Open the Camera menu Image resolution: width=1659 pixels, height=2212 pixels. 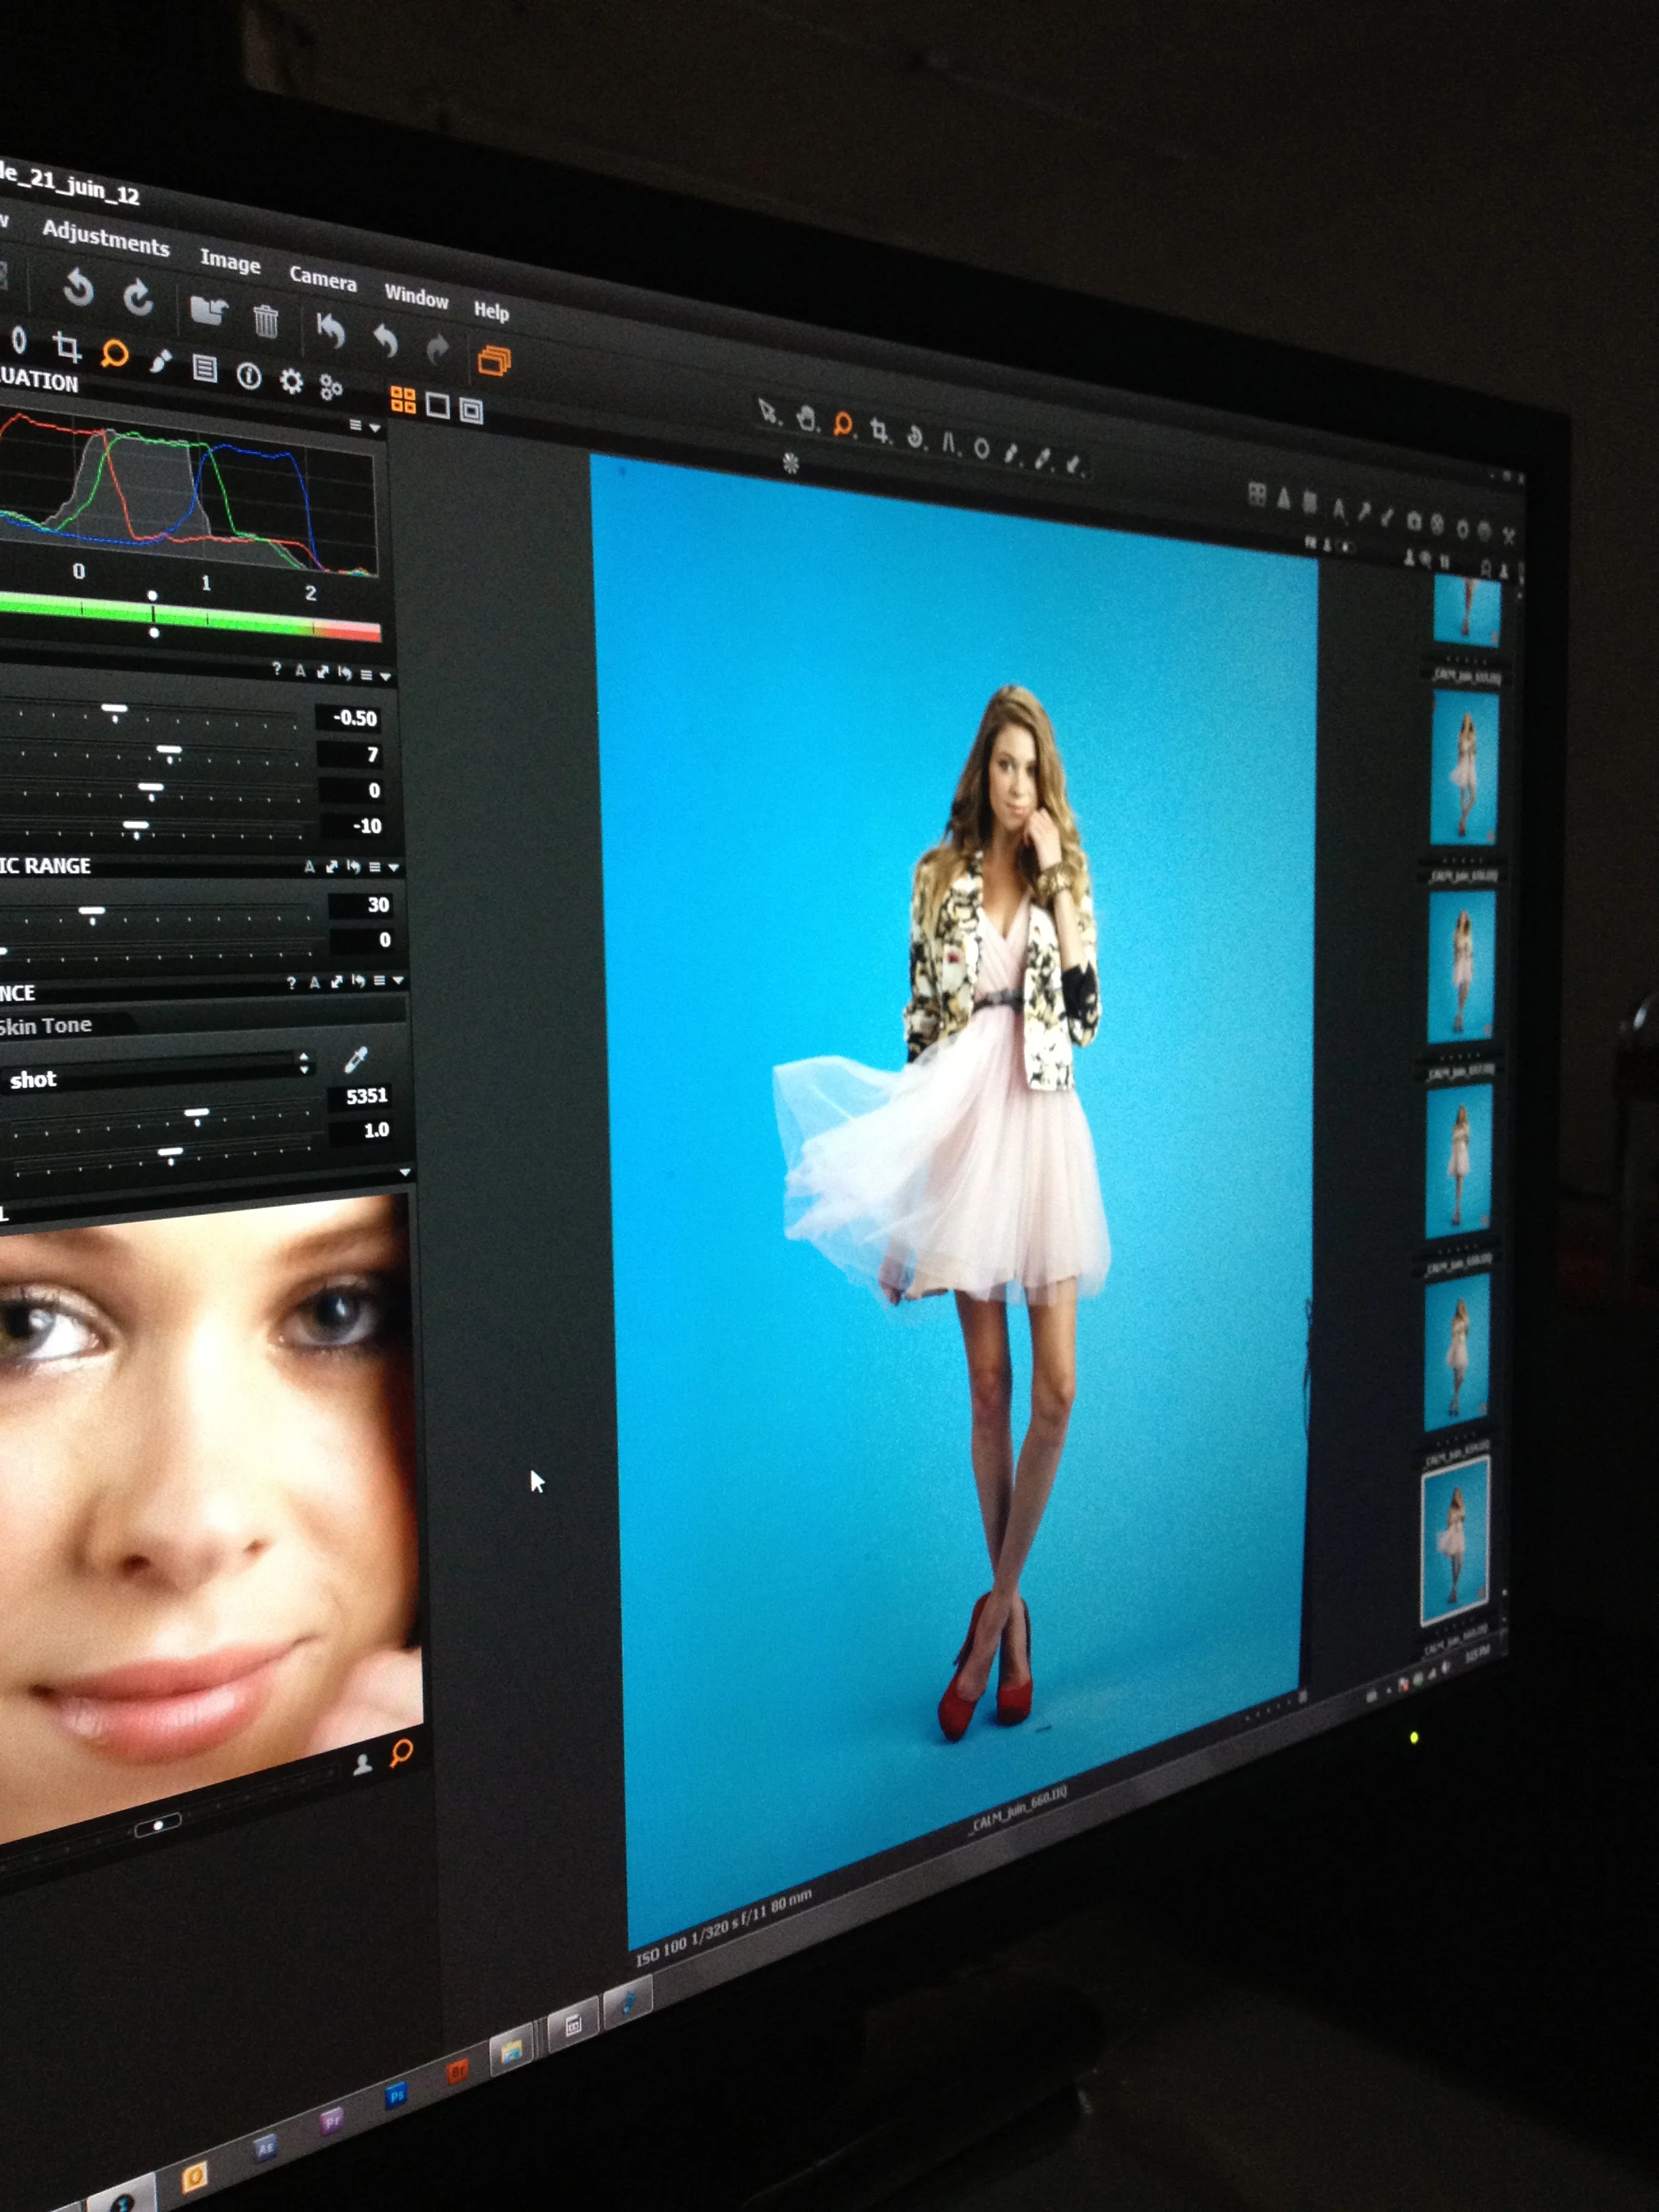322,278
